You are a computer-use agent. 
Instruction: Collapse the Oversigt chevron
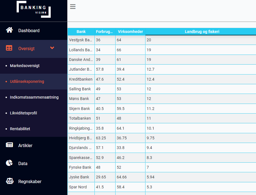[52, 48]
